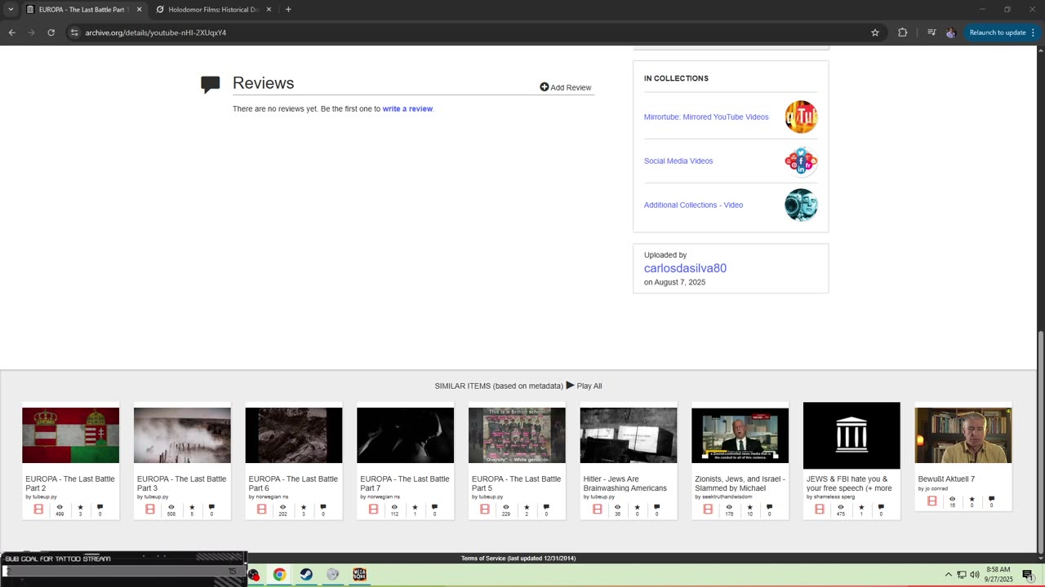Image resolution: width=1045 pixels, height=587 pixels.
Task: Open Mirrortube: Mirrored YouTube Videos collection
Action: point(706,117)
